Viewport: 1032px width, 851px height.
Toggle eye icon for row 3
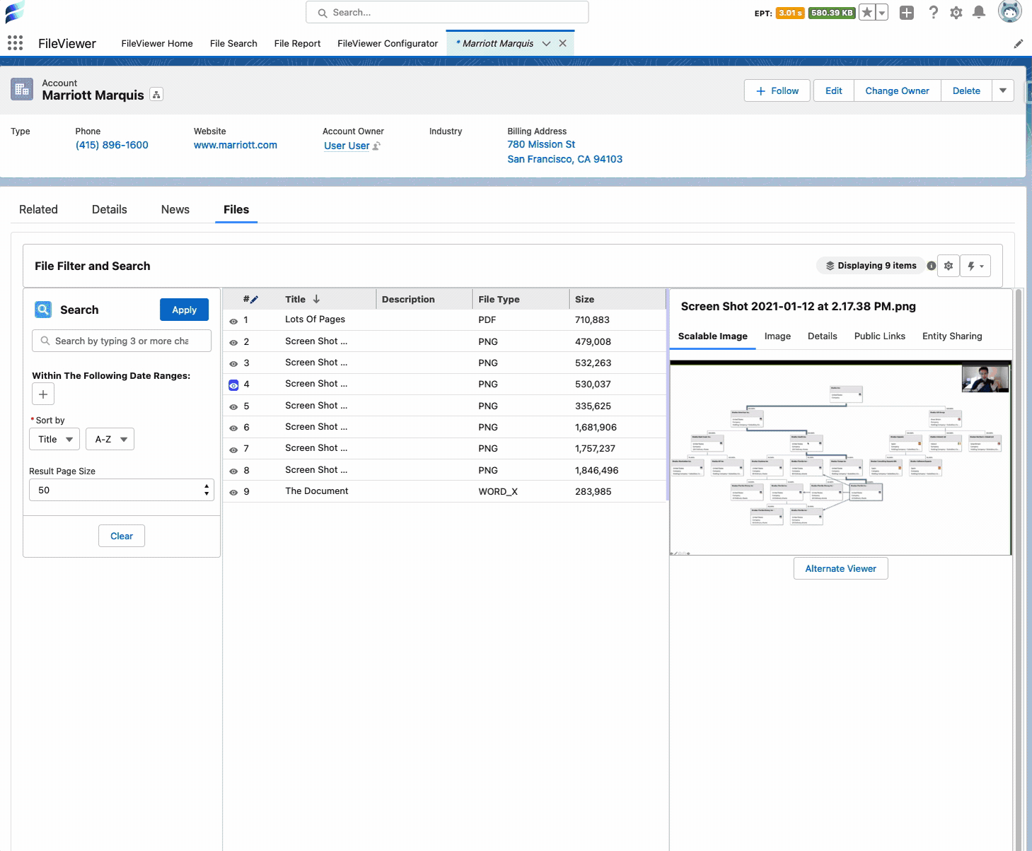point(233,364)
